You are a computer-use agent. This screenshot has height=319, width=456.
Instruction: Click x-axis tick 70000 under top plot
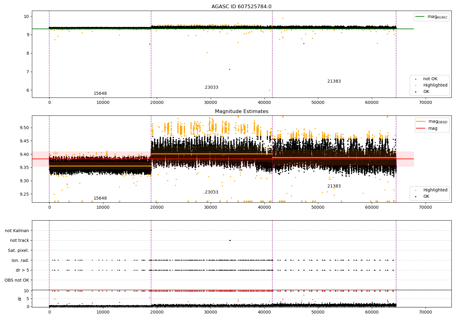(x=425, y=103)
